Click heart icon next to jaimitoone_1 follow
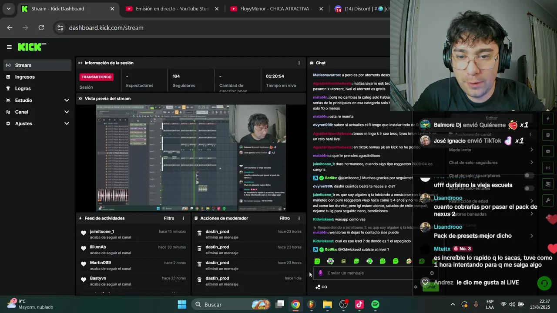 point(84,233)
